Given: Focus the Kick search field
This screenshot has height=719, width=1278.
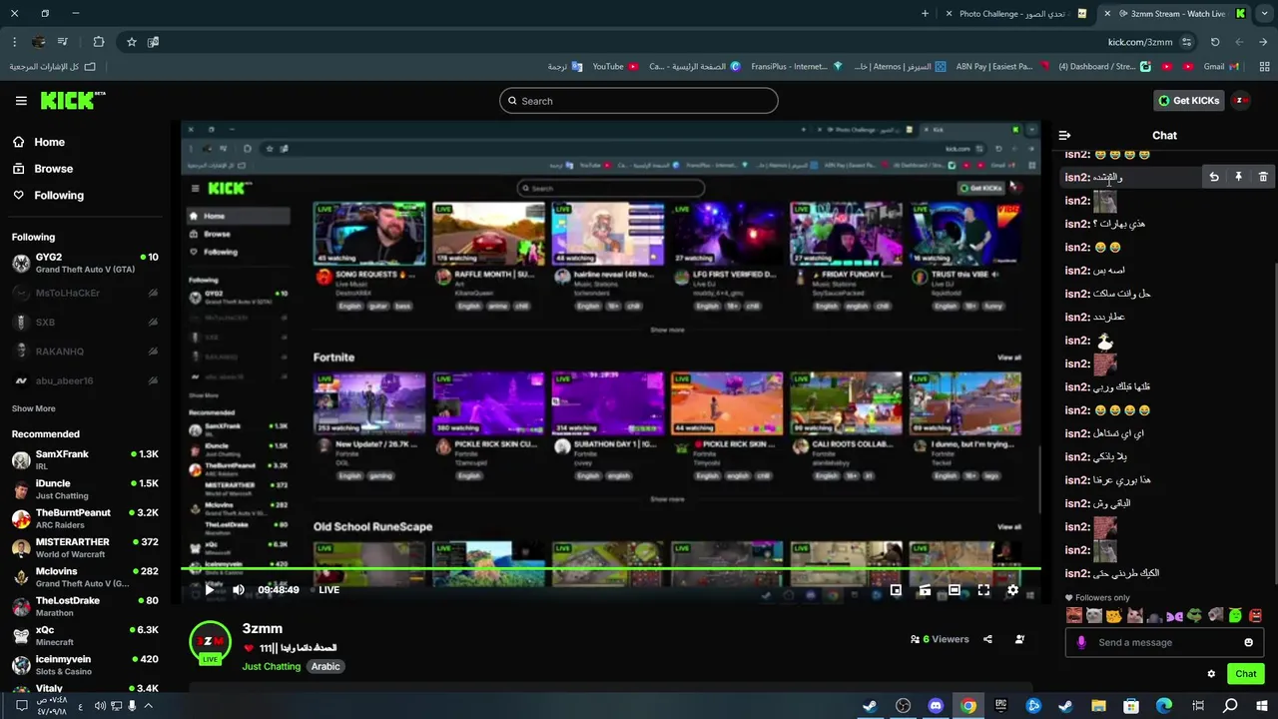Looking at the screenshot, I should (639, 101).
